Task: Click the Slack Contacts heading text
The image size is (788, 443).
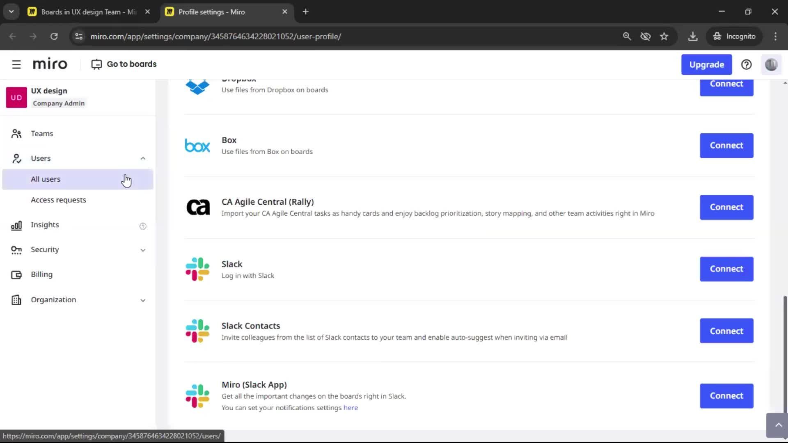Action: coord(251,326)
